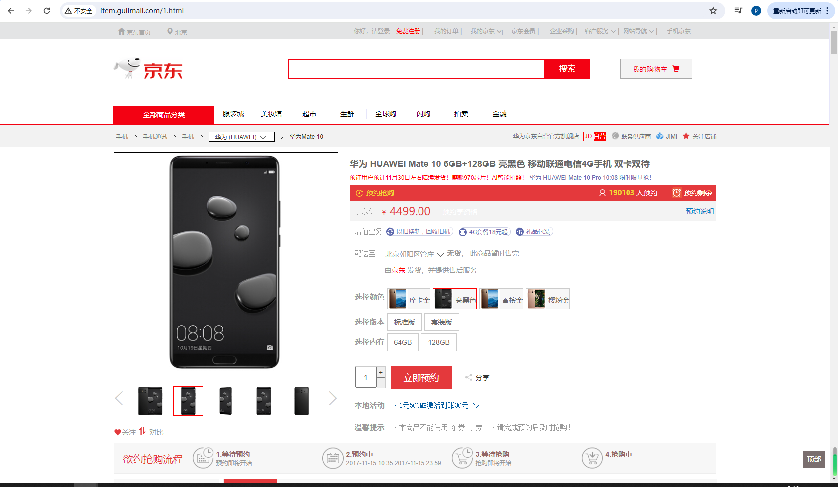Click the 关注店铺 star icon
Image resolution: width=838 pixels, height=487 pixels.
pyautogui.click(x=686, y=136)
